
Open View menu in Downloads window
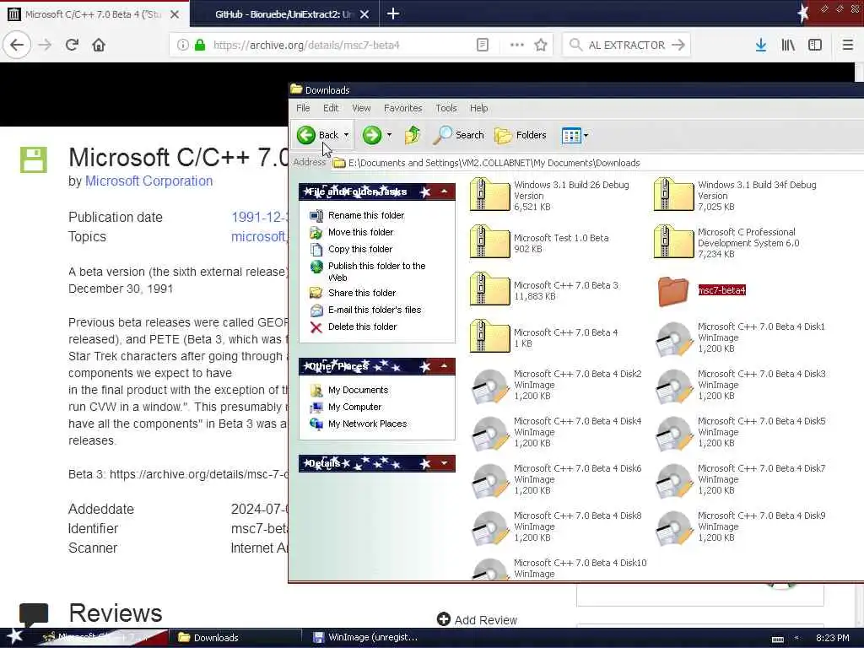coord(361,108)
